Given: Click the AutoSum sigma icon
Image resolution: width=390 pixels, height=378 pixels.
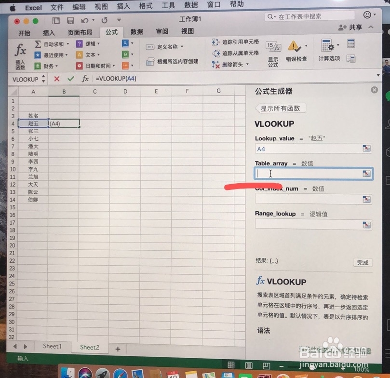Looking at the screenshot, I should [x=38, y=44].
